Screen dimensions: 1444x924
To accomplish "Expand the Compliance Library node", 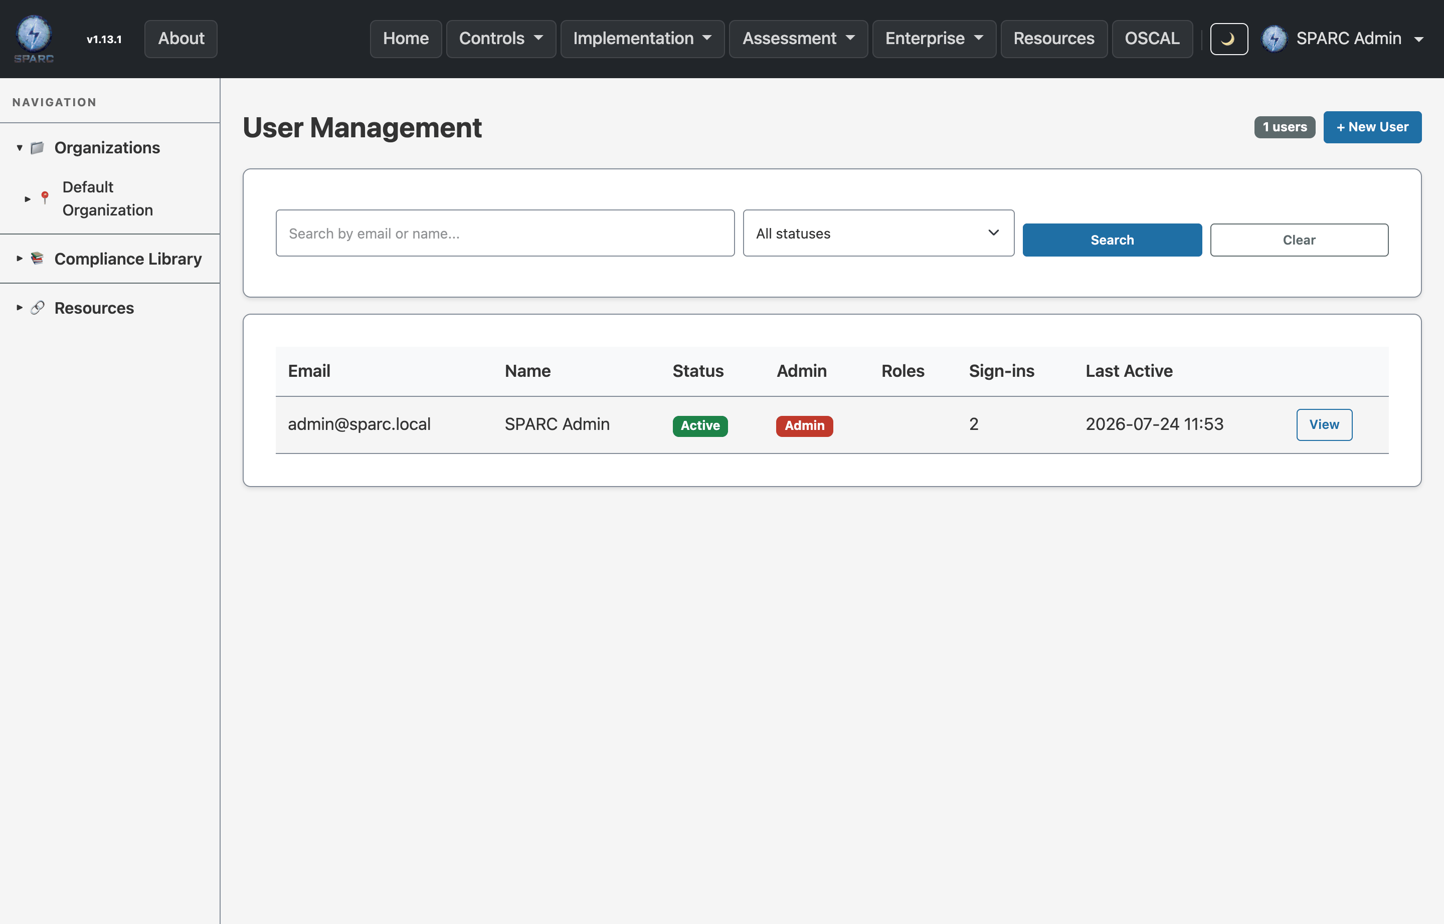I will [x=19, y=259].
